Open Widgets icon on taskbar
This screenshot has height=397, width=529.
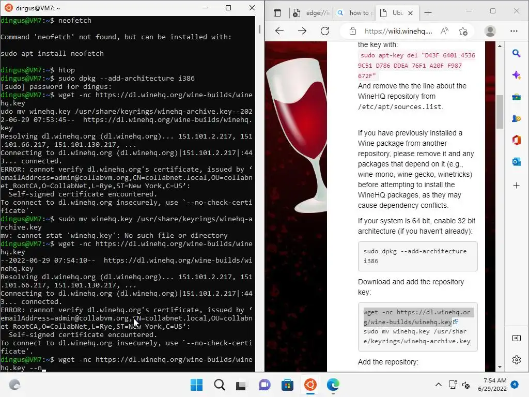point(14,385)
